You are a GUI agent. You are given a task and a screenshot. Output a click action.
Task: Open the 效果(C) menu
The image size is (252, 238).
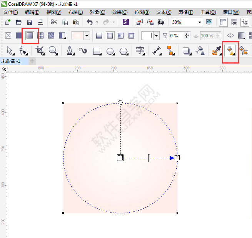(120, 12)
